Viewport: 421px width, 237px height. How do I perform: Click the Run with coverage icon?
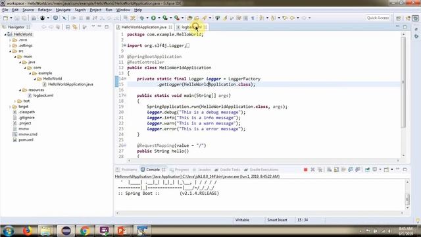click(165, 18)
